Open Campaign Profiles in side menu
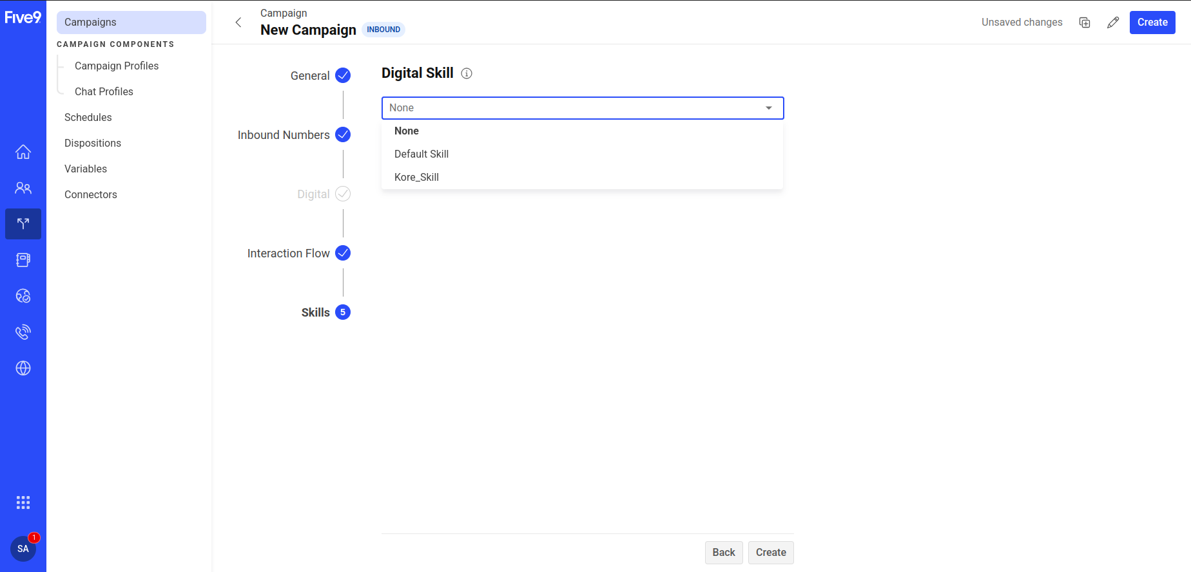 tap(117, 66)
